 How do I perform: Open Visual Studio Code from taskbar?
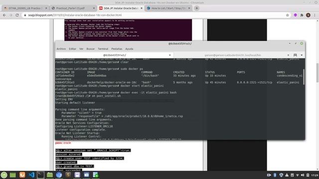pos(31,175)
